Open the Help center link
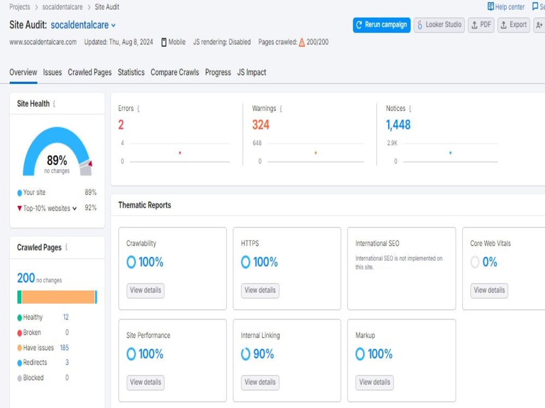The image size is (545, 408). 506,7
